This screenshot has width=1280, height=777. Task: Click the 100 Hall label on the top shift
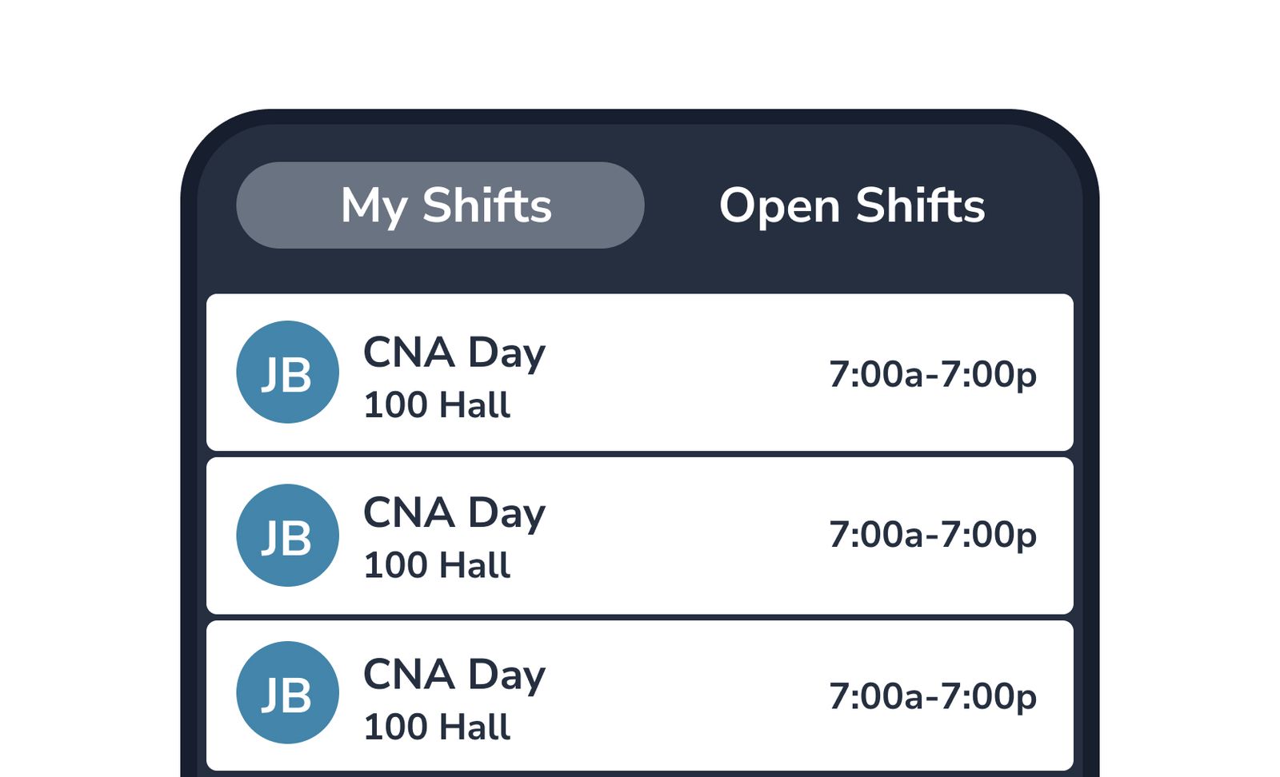(x=437, y=406)
